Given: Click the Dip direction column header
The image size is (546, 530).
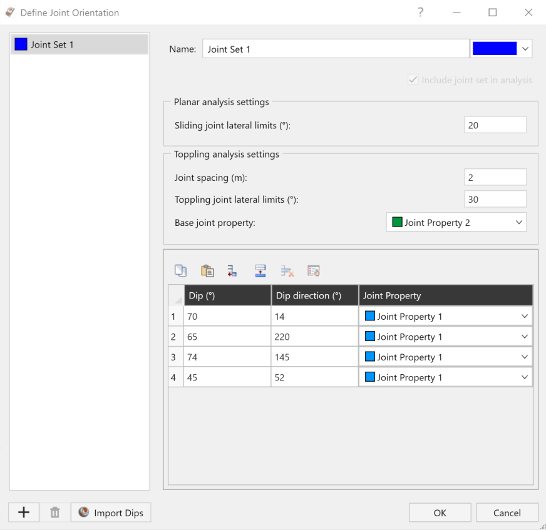Looking at the screenshot, I should click(315, 295).
